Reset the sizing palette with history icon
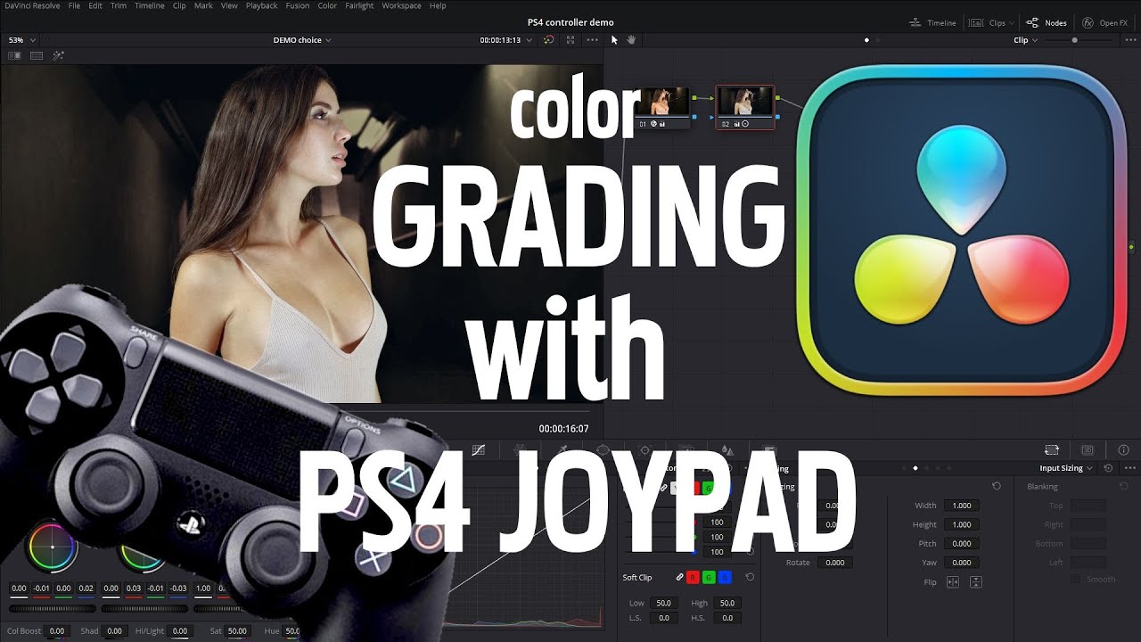Screen dimensions: 1141x642 click(1108, 468)
